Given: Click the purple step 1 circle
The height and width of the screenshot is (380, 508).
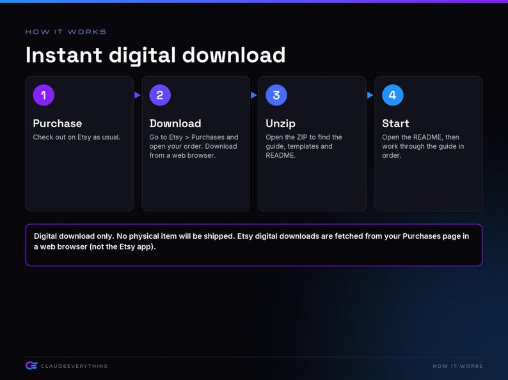Looking at the screenshot, I should coord(44,95).
